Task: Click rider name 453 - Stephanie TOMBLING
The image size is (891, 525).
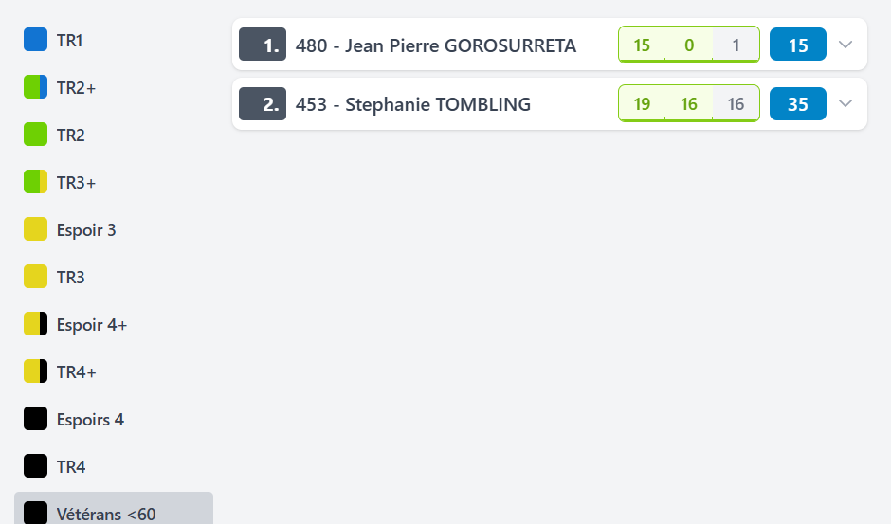Action: click(x=413, y=104)
